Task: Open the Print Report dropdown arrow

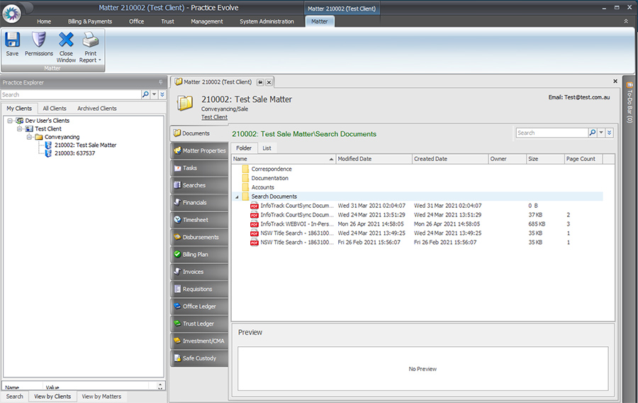Action: 100,60
